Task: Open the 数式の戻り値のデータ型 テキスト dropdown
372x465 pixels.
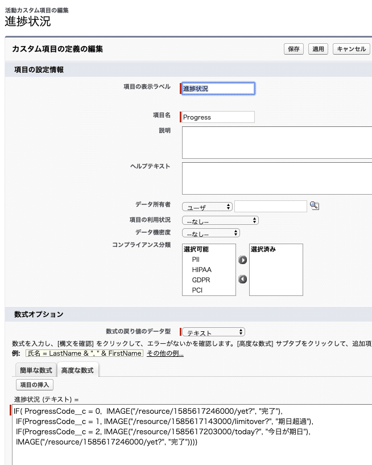Action: point(213,332)
